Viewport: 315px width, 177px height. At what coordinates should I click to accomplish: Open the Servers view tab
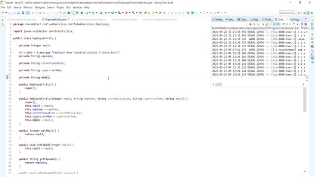[230, 20]
